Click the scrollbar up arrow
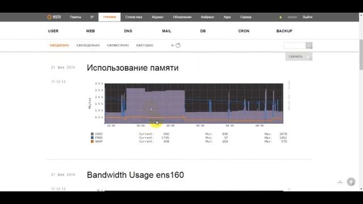The image size is (363, 204). 361,15
